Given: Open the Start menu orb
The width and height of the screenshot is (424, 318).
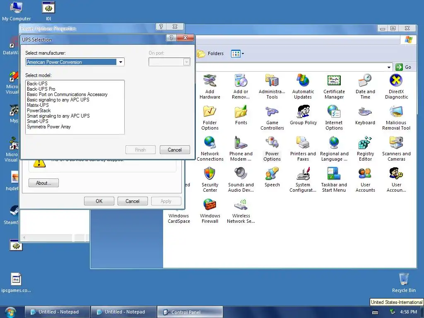Looking at the screenshot, I should click(10, 313).
